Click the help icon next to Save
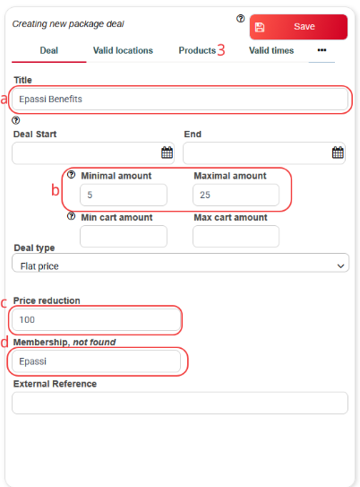 (240, 19)
